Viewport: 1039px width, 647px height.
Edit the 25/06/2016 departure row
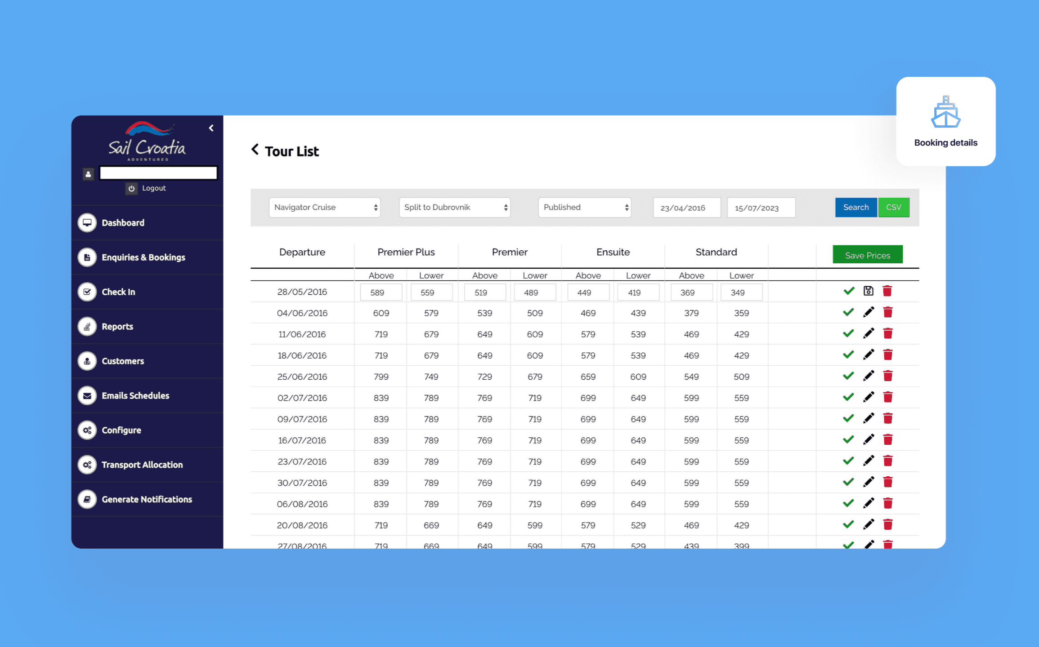pos(869,376)
